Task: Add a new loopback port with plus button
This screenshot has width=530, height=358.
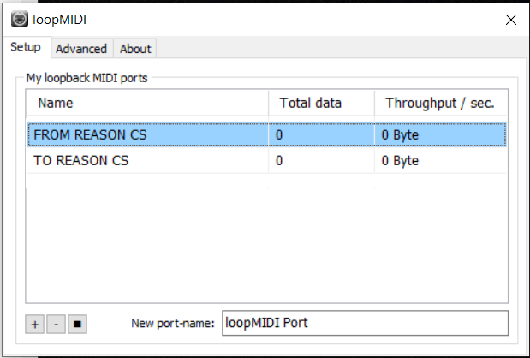Action: click(x=35, y=325)
